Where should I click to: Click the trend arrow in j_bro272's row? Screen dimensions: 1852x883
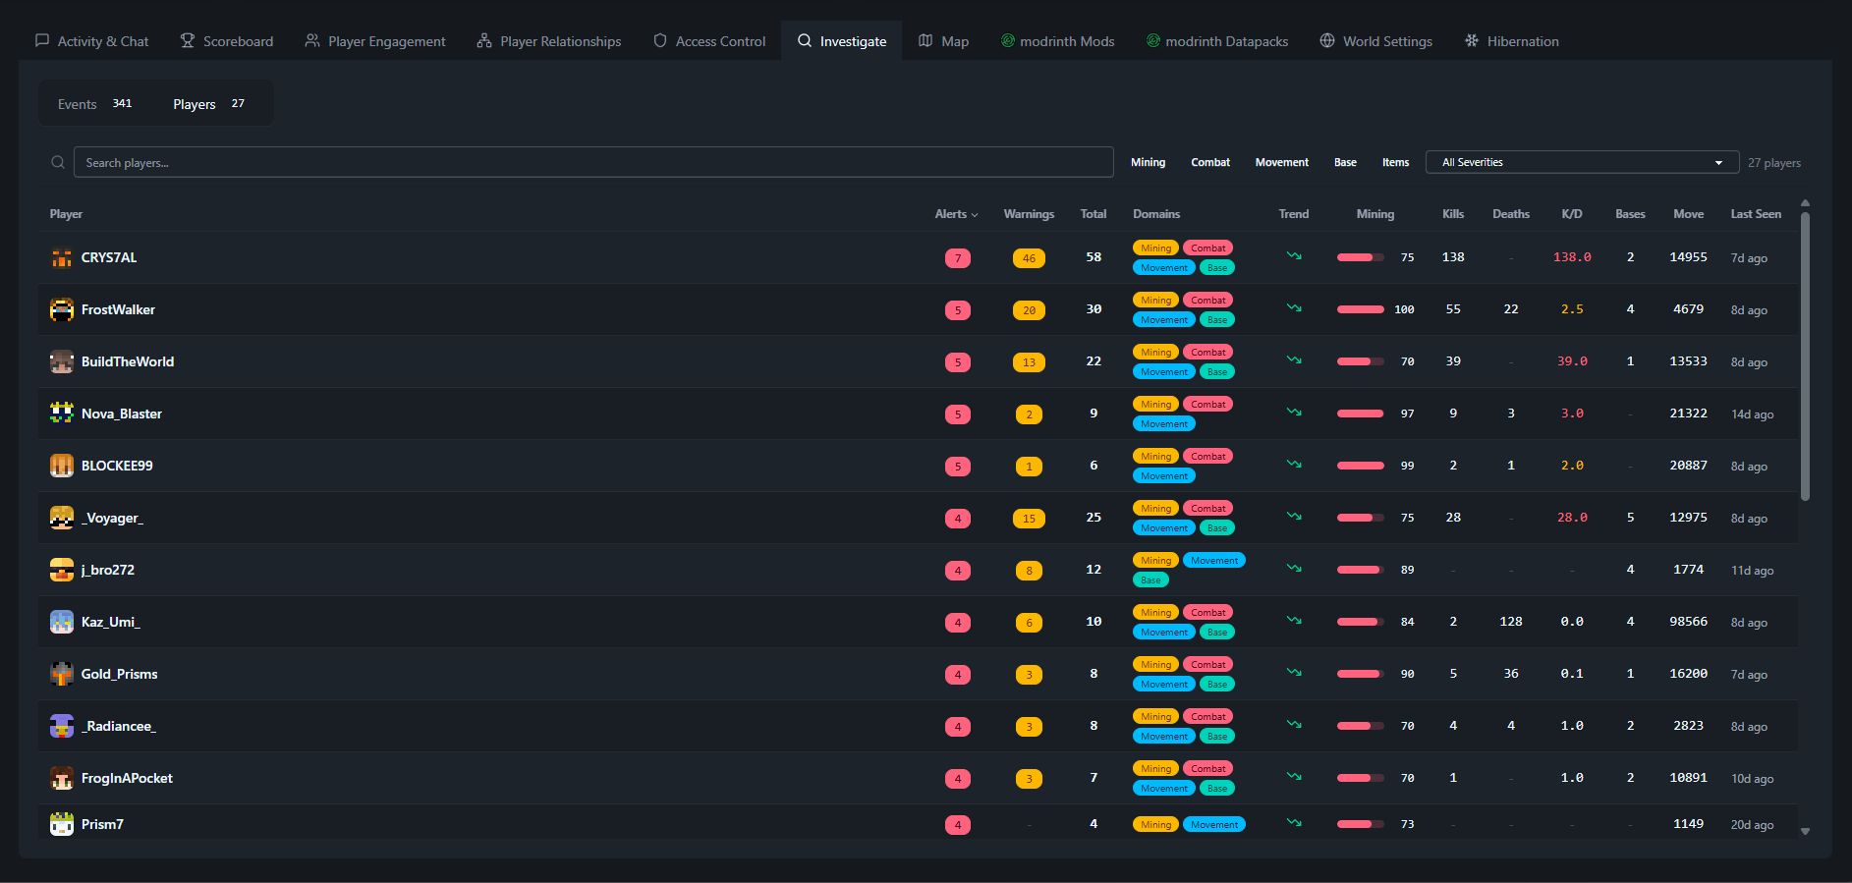tap(1294, 569)
